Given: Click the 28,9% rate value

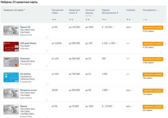Looking at the screenshot, I should (55, 90).
